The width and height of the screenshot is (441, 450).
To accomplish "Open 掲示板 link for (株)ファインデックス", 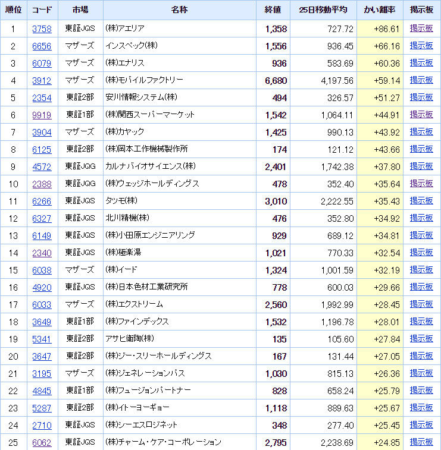I will 421,321.
